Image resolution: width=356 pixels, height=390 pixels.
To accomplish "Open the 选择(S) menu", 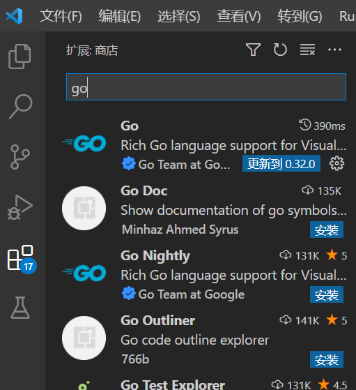I will click(179, 16).
